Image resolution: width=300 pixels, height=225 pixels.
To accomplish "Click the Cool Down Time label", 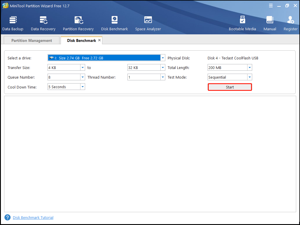I will [22, 87].
